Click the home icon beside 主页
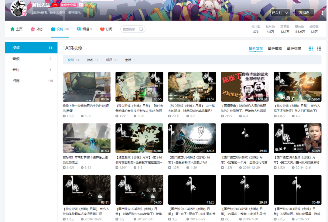 coord(12,29)
